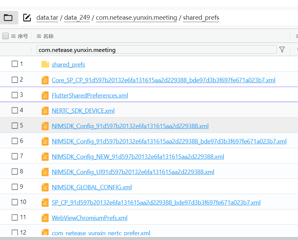Screen dimensions: 298x240
Task: Open NIMSDK_GLOBAL_CONFIG.xml
Action: click(x=92, y=187)
